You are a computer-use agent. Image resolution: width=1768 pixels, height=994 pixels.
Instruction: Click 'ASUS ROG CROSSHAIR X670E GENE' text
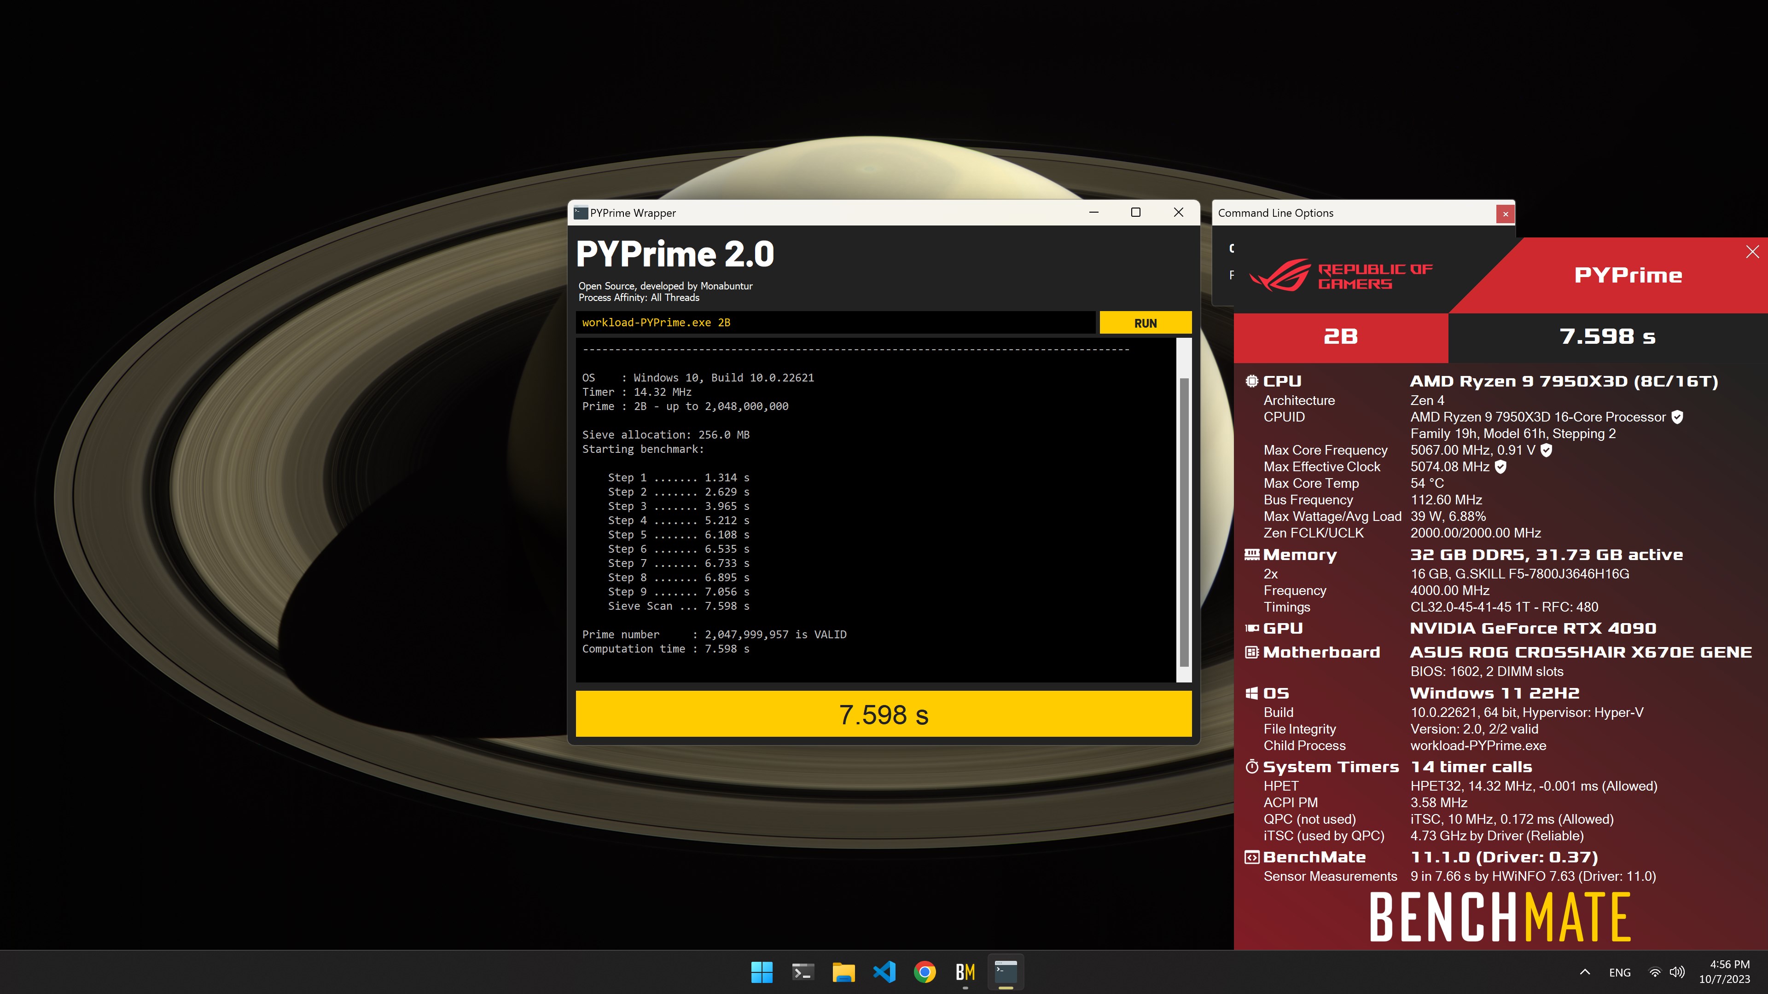[x=1581, y=653]
